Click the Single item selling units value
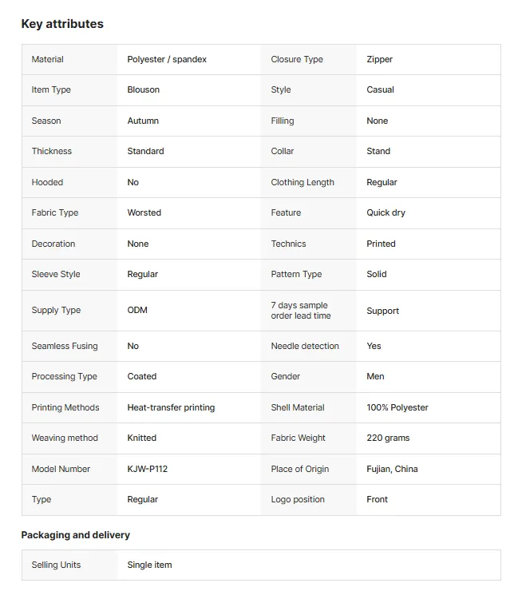 pos(149,565)
